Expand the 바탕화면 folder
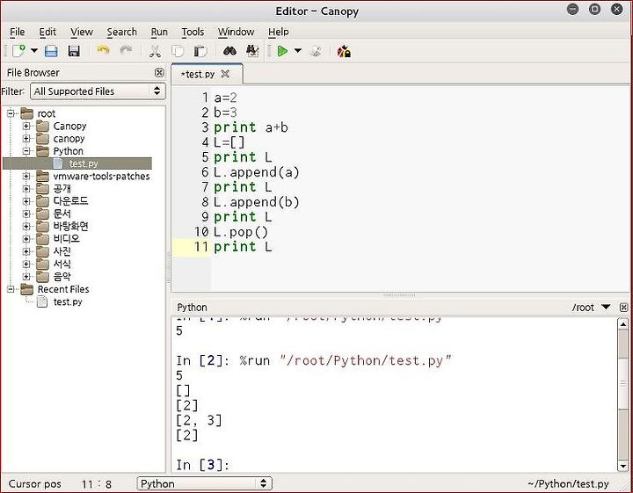 (x=26, y=227)
